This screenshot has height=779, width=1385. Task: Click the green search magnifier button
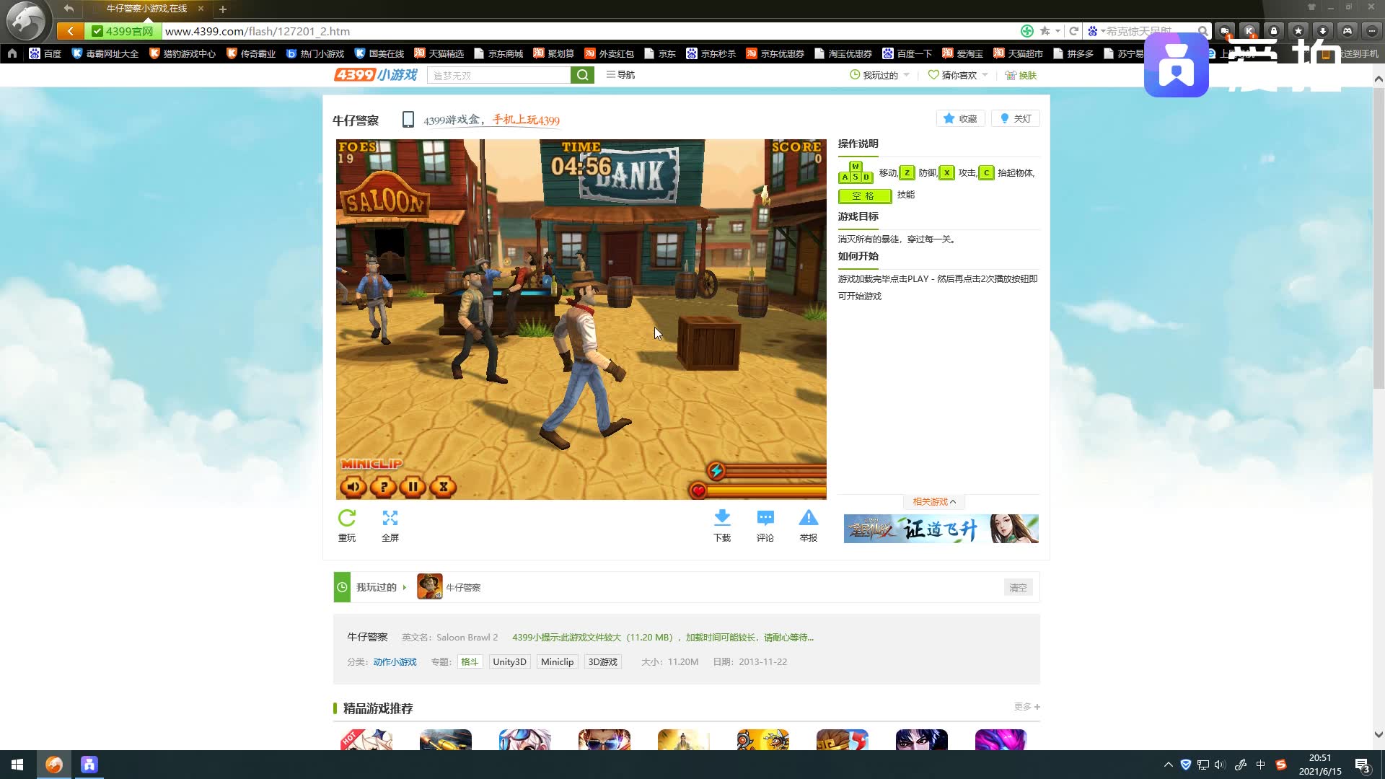click(582, 75)
